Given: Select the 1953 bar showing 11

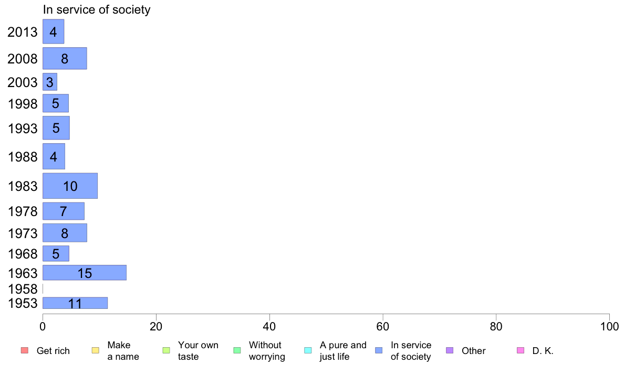Looking at the screenshot, I should pyautogui.click(x=75, y=303).
